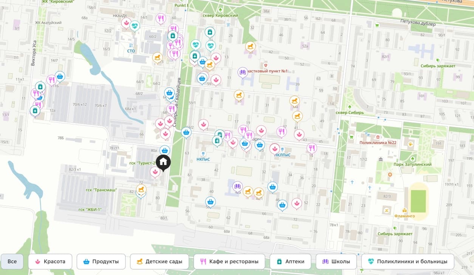Click the clinic heart marker above СТО
Viewport: 474px width, 275px height.
point(135,26)
